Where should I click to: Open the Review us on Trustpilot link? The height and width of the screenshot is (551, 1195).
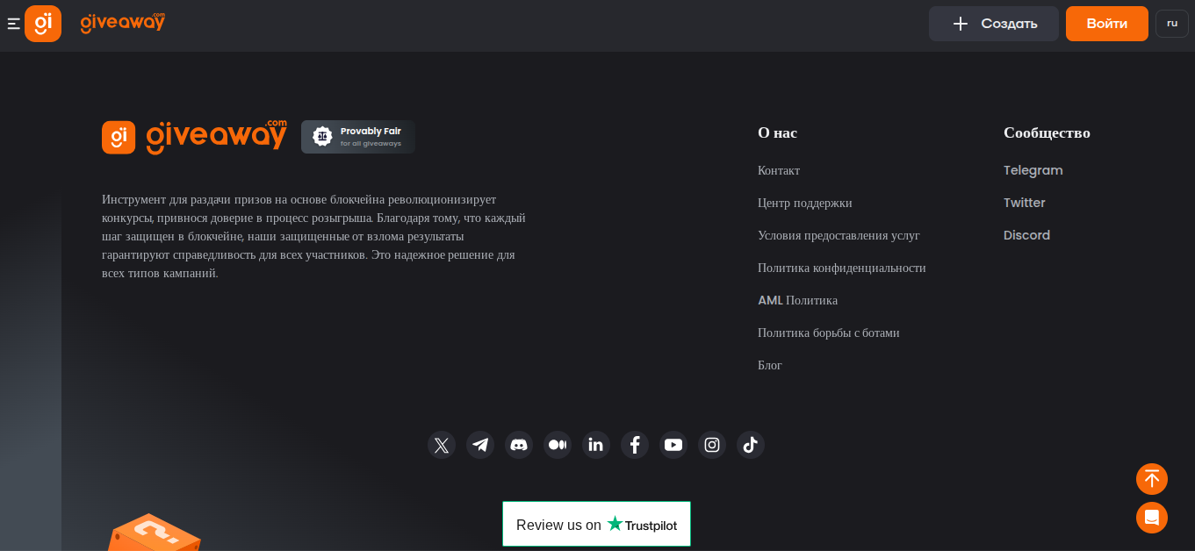596,524
